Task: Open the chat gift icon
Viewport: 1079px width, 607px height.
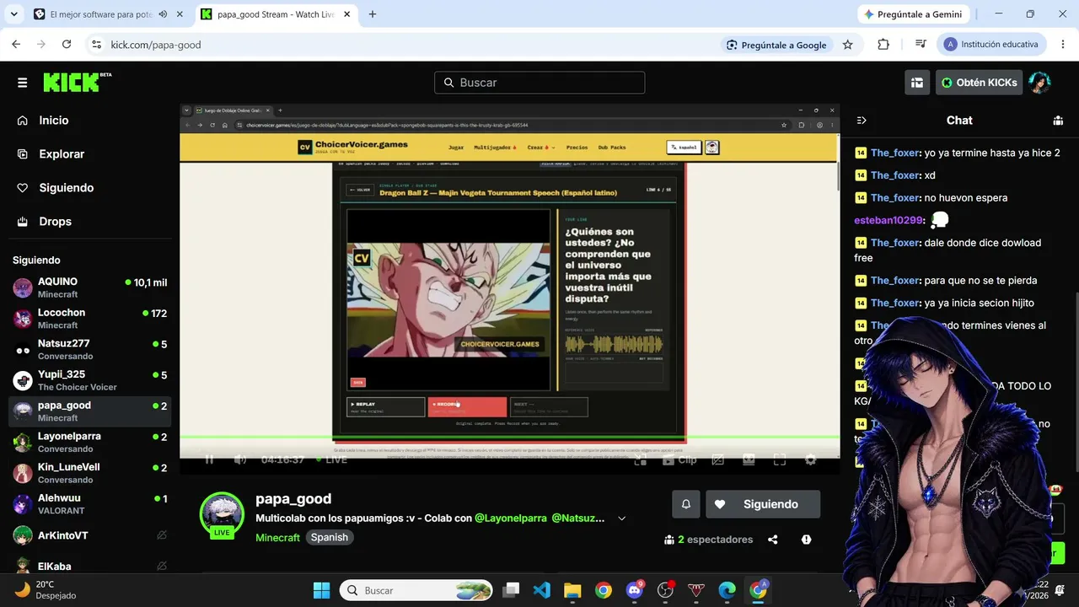Action: pos(1058,121)
